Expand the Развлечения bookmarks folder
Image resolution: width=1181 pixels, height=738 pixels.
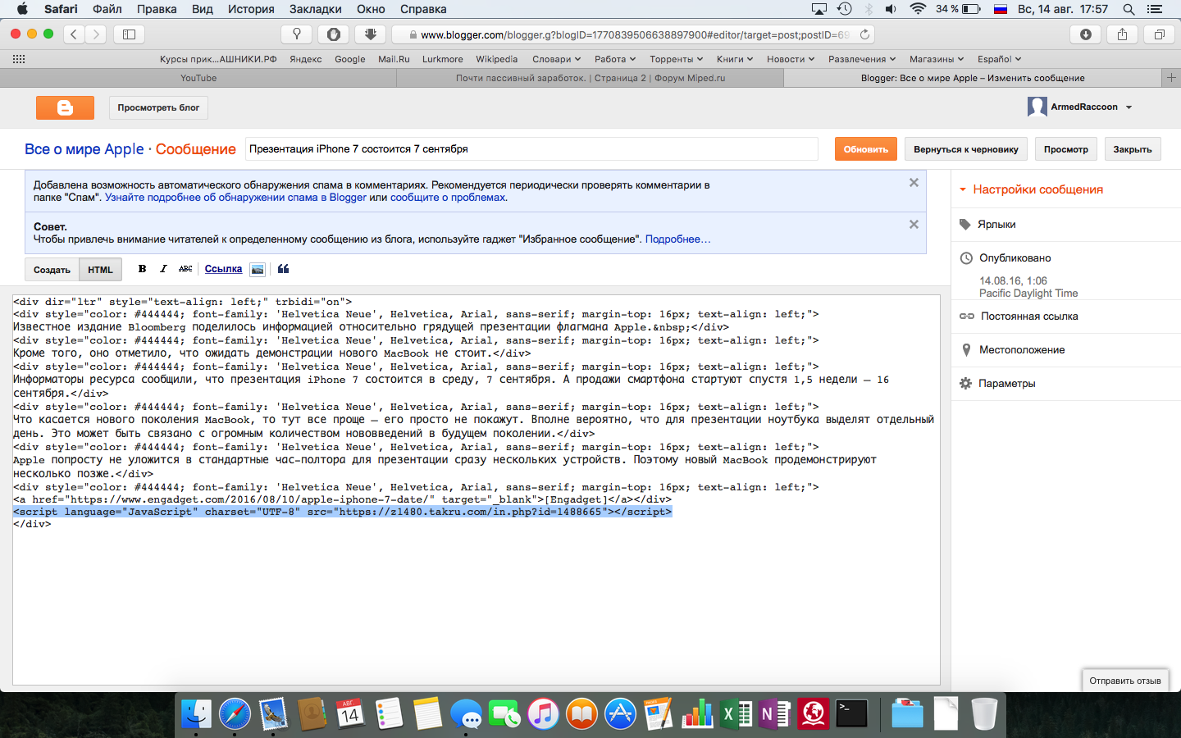[x=862, y=59]
